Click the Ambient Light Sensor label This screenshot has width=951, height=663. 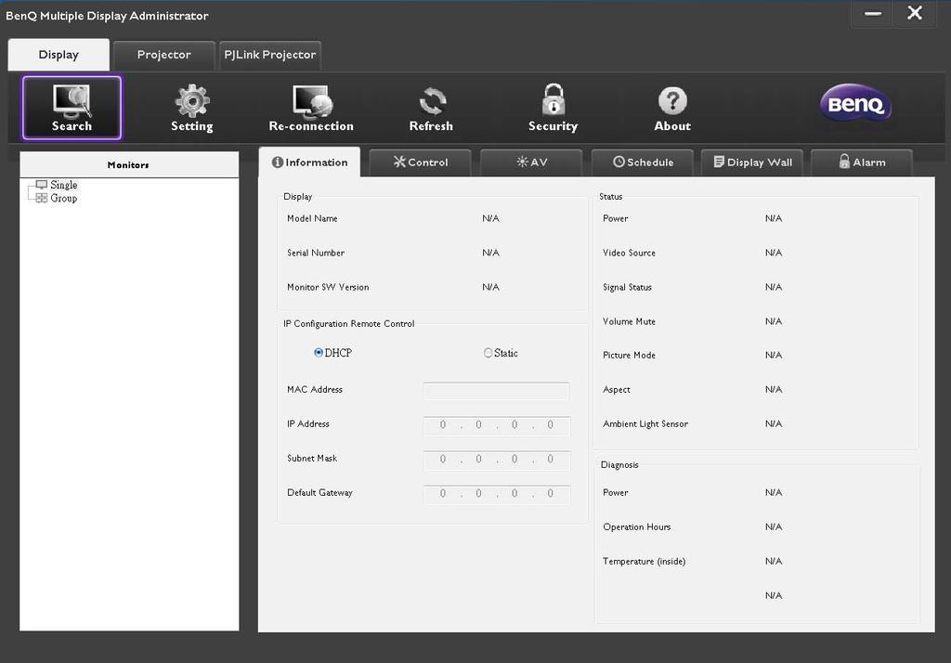coord(645,424)
